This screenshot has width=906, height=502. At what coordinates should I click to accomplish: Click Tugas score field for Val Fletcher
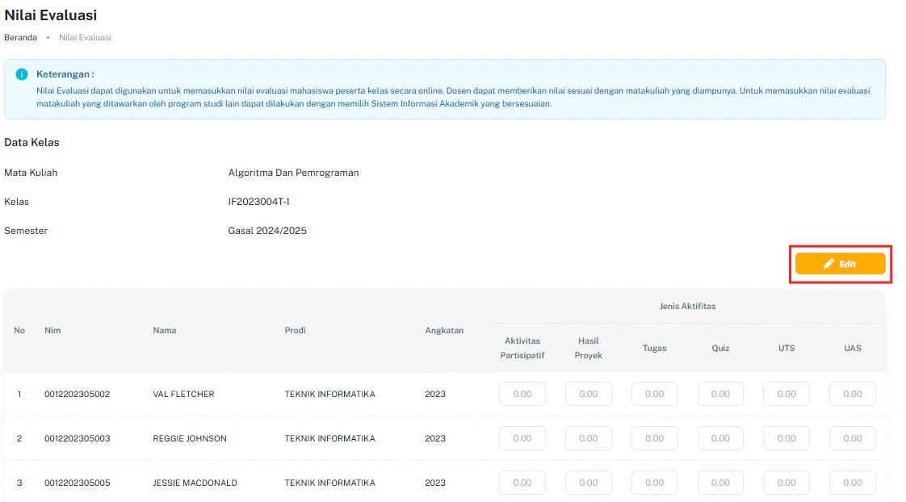pyautogui.click(x=655, y=394)
